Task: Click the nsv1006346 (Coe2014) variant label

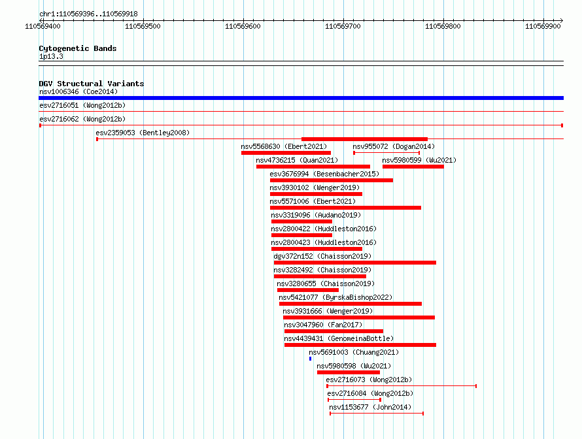Action: (x=78, y=91)
